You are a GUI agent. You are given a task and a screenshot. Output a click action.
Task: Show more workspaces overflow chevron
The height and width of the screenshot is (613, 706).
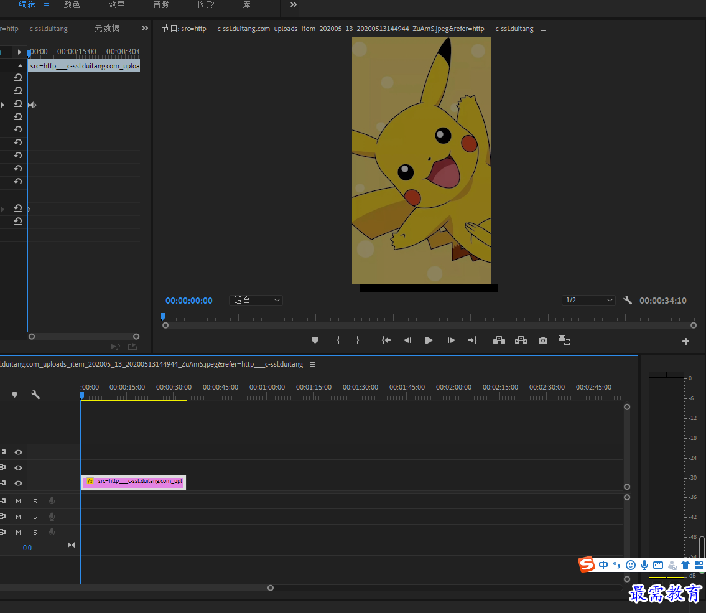coord(294,4)
